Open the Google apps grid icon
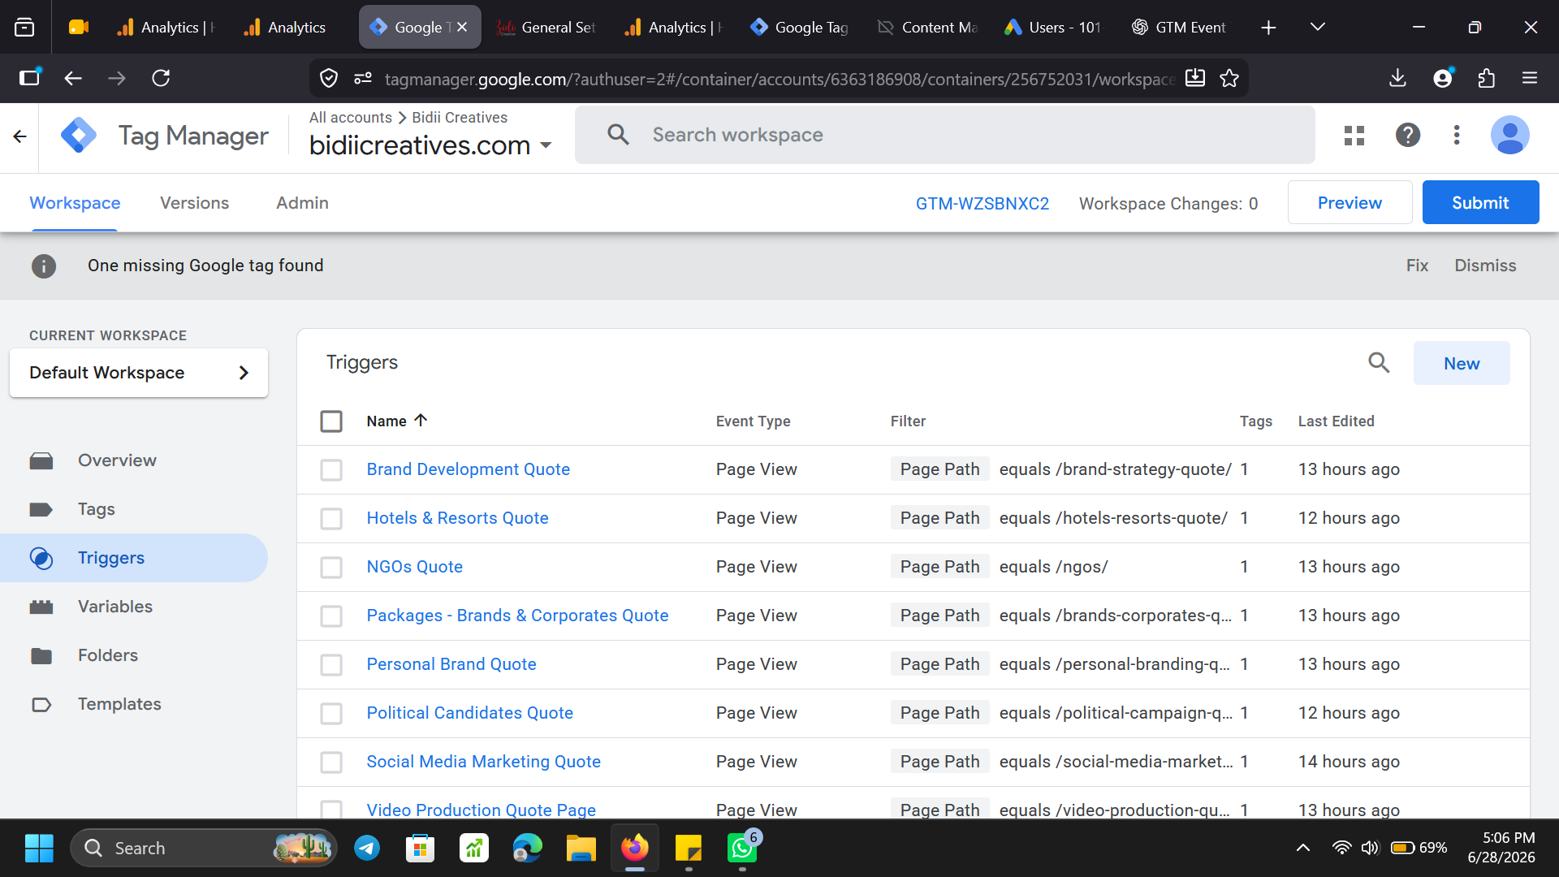This screenshot has height=877, width=1559. click(1354, 135)
